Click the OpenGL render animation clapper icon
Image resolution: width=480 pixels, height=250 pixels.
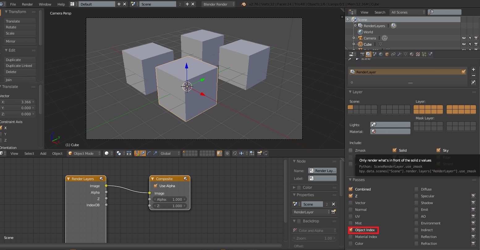pyautogui.click(x=265, y=153)
